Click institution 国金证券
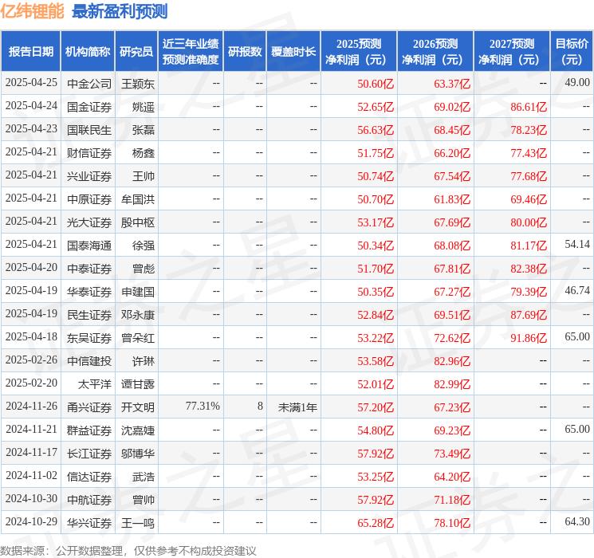 point(89,107)
